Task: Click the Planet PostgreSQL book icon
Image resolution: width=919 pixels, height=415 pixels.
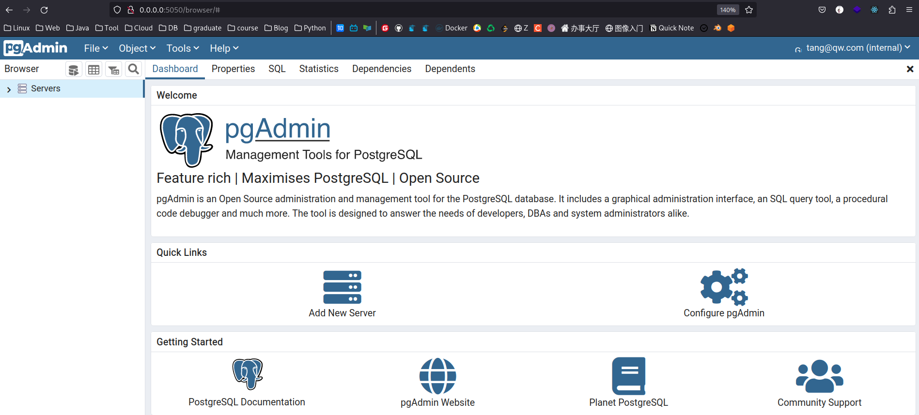Action: (x=628, y=376)
